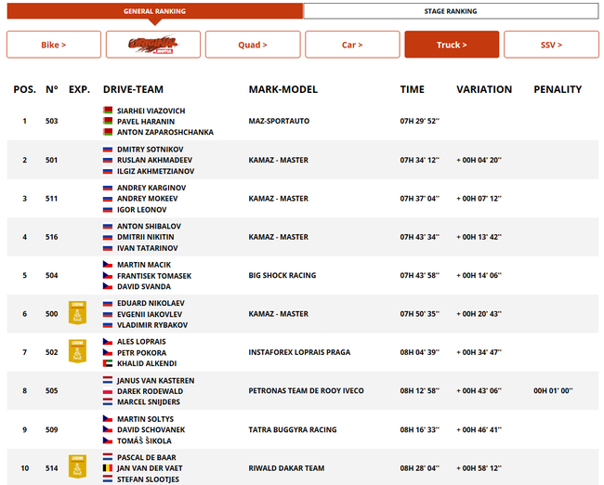Viewport: 604px width, 485px height.
Task: Click Czech flag beside Frantisek Tomasek
Action: (108, 275)
